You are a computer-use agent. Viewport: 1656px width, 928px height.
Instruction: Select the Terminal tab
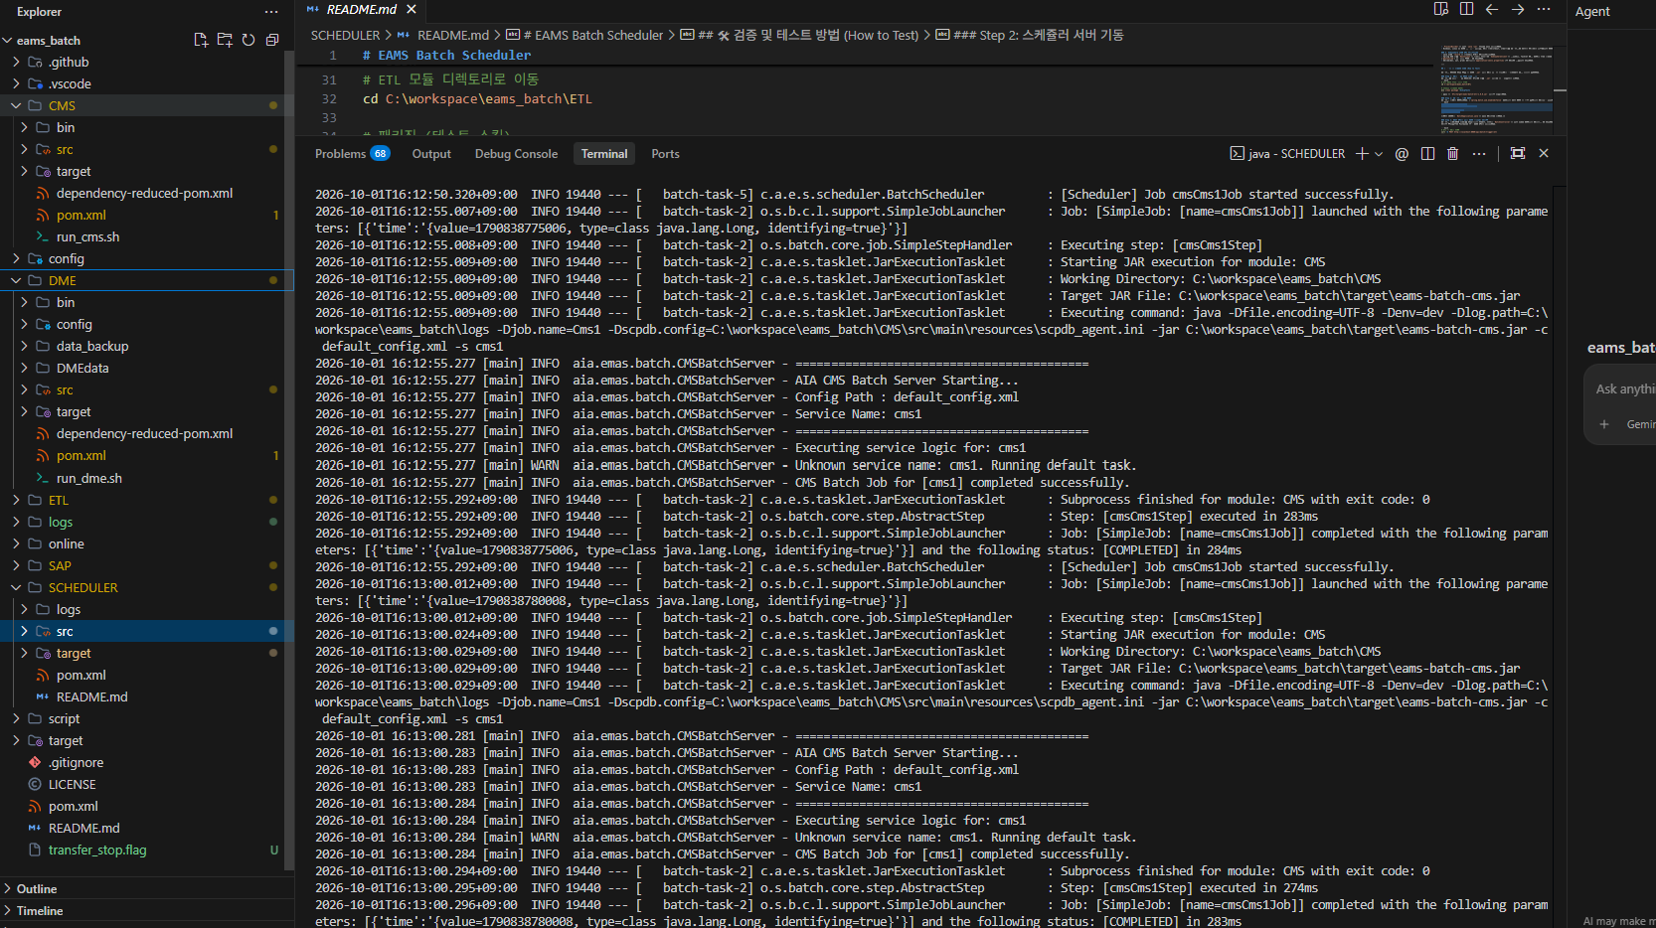click(x=604, y=154)
